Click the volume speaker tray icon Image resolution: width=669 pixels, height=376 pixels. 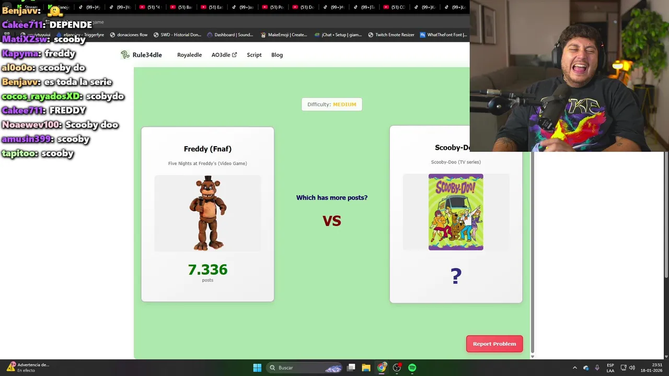pyautogui.click(x=632, y=368)
